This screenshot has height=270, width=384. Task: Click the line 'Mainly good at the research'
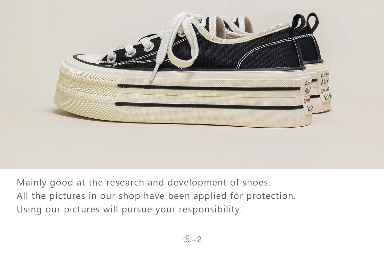click(144, 183)
